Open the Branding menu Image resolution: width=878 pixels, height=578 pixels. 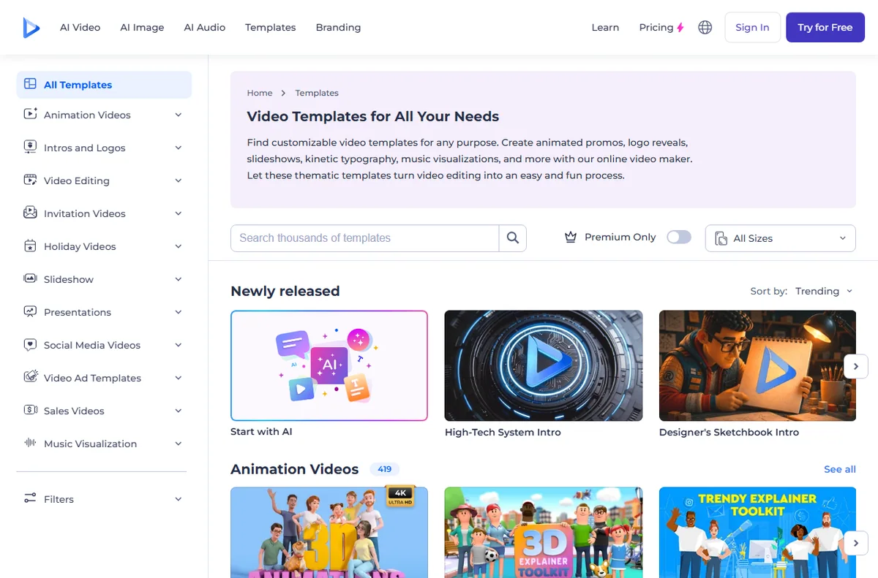click(x=338, y=27)
